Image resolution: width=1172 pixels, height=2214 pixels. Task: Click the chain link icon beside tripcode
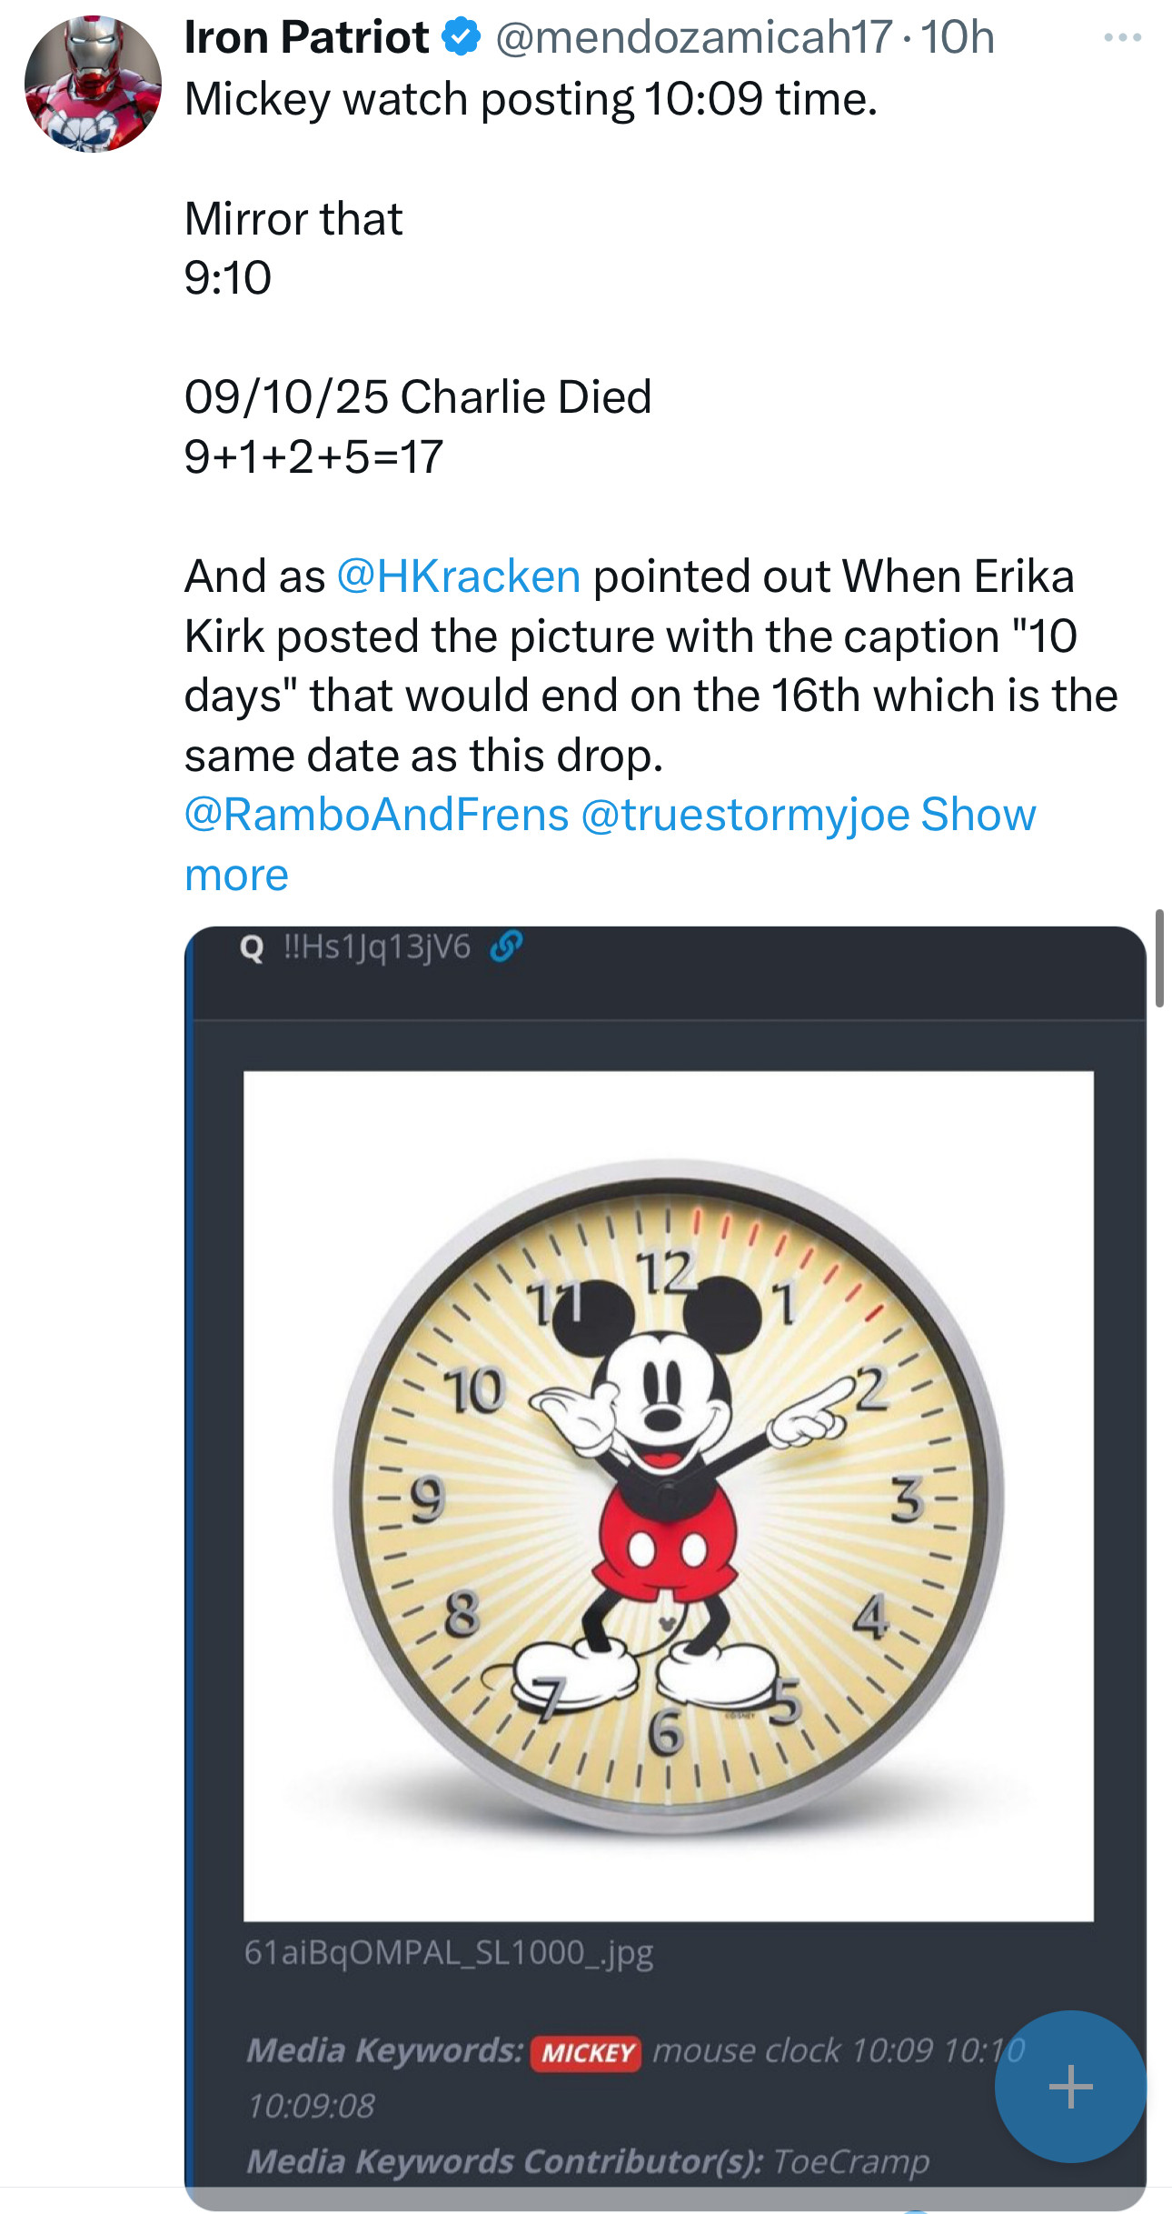(505, 947)
